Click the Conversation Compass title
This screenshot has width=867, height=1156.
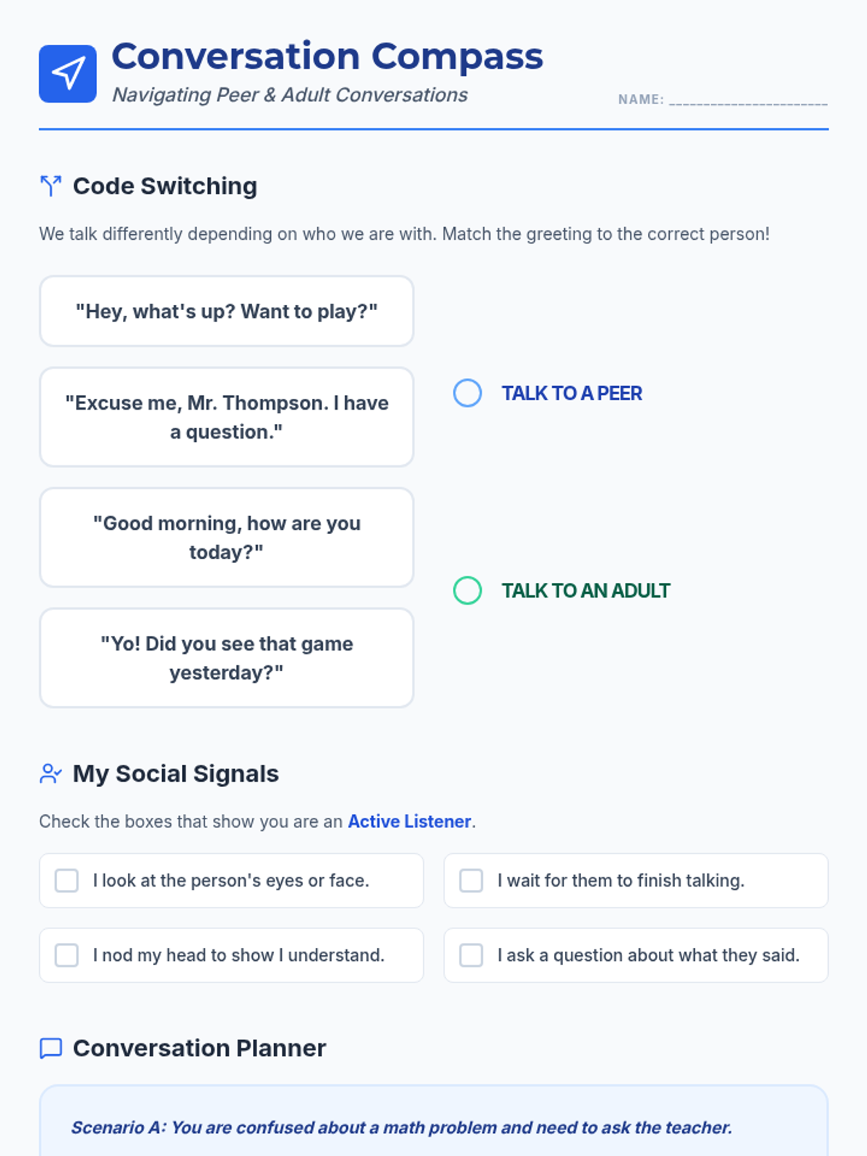point(327,56)
